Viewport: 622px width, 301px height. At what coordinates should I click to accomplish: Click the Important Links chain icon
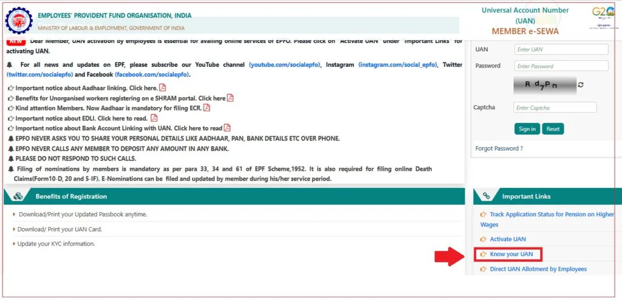pos(487,196)
